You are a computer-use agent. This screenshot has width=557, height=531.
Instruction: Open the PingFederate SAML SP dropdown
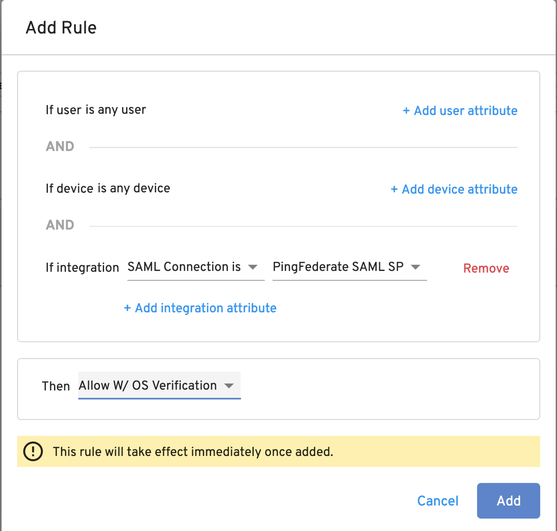click(338, 267)
